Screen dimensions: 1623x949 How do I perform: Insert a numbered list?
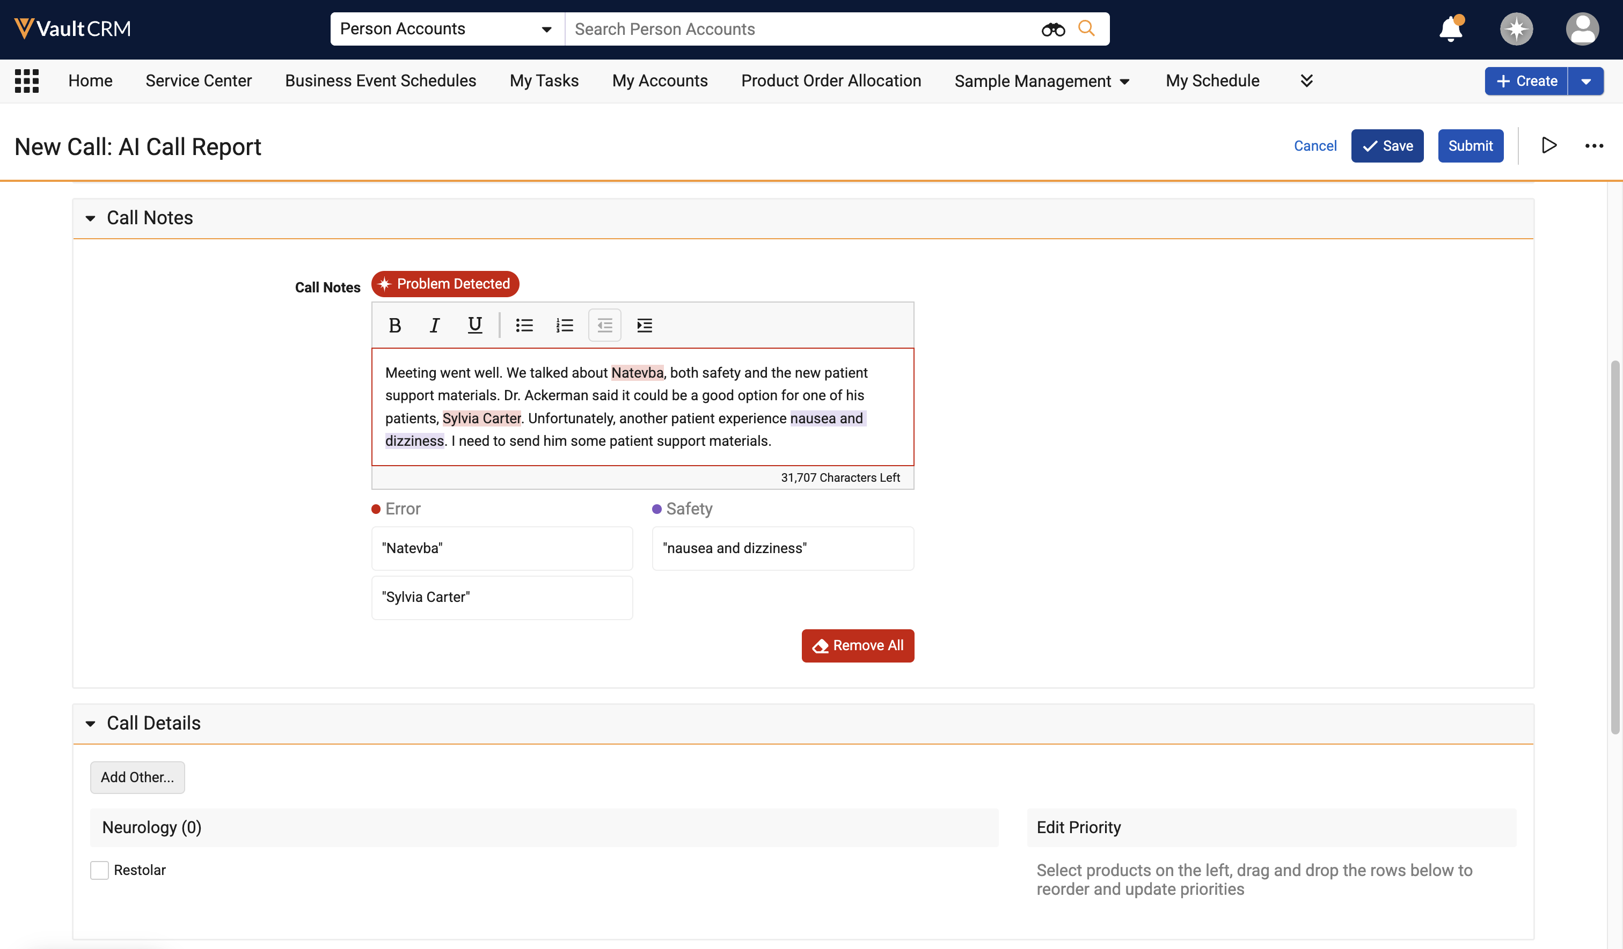click(565, 325)
